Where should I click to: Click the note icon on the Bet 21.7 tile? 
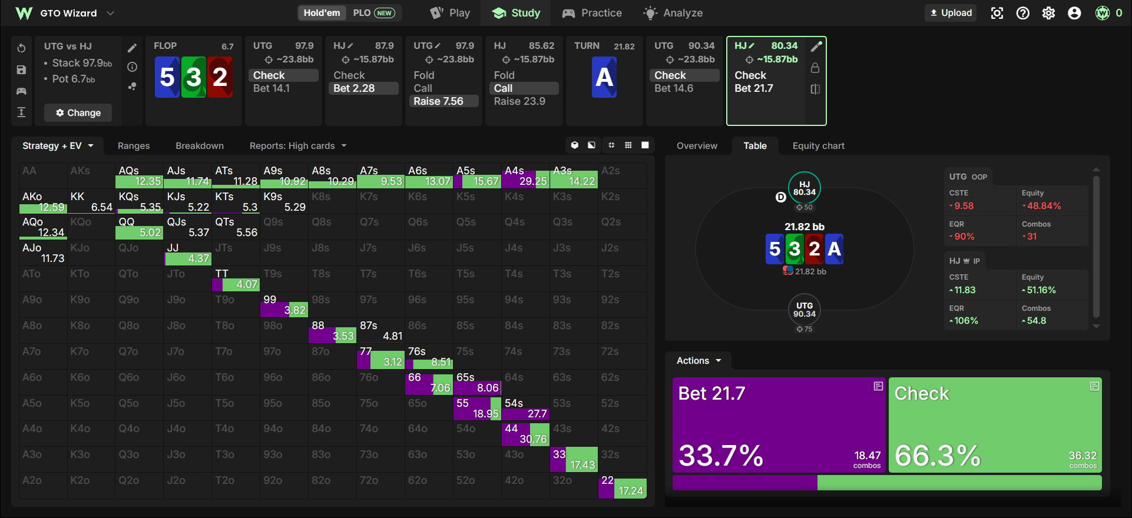(878, 386)
